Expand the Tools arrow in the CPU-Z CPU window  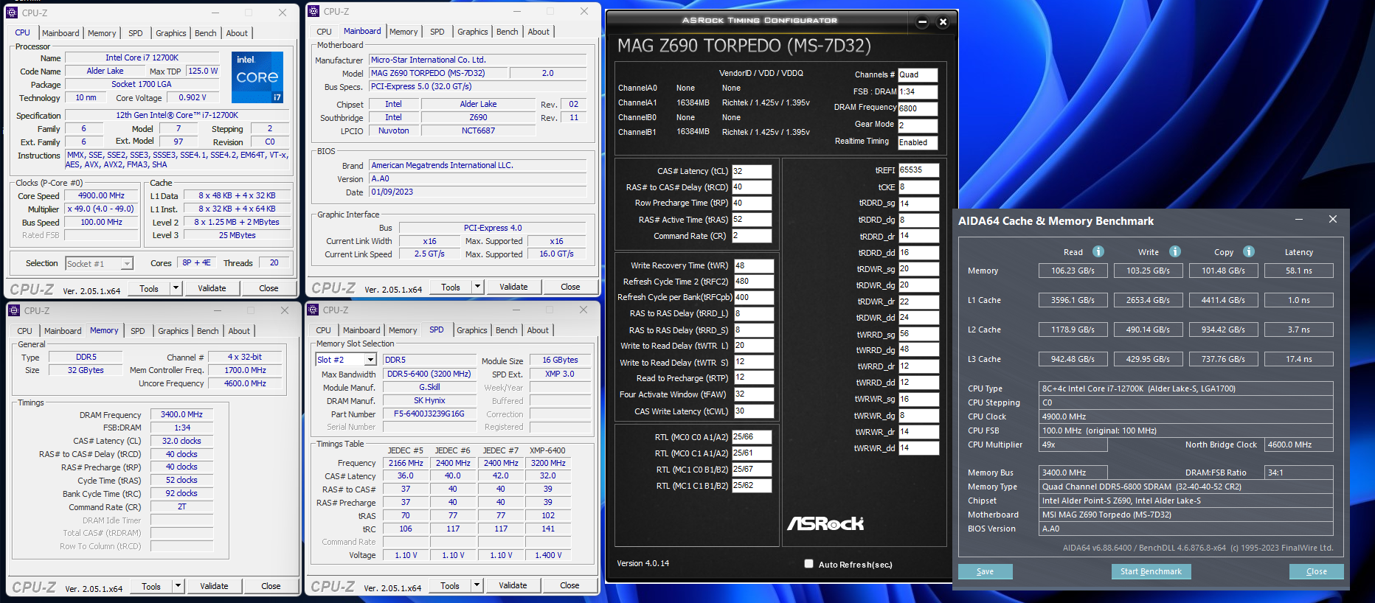tap(176, 288)
